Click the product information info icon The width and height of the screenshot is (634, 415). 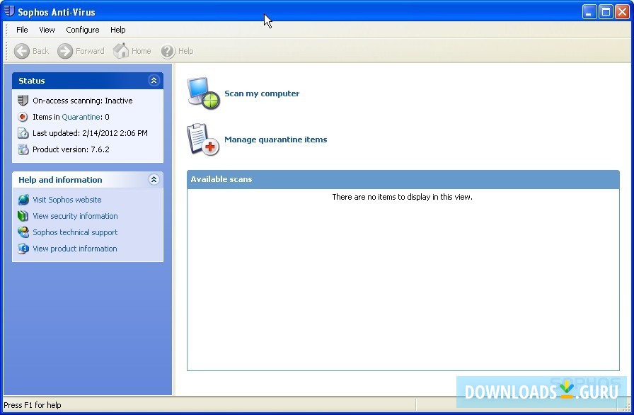click(23, 249)
